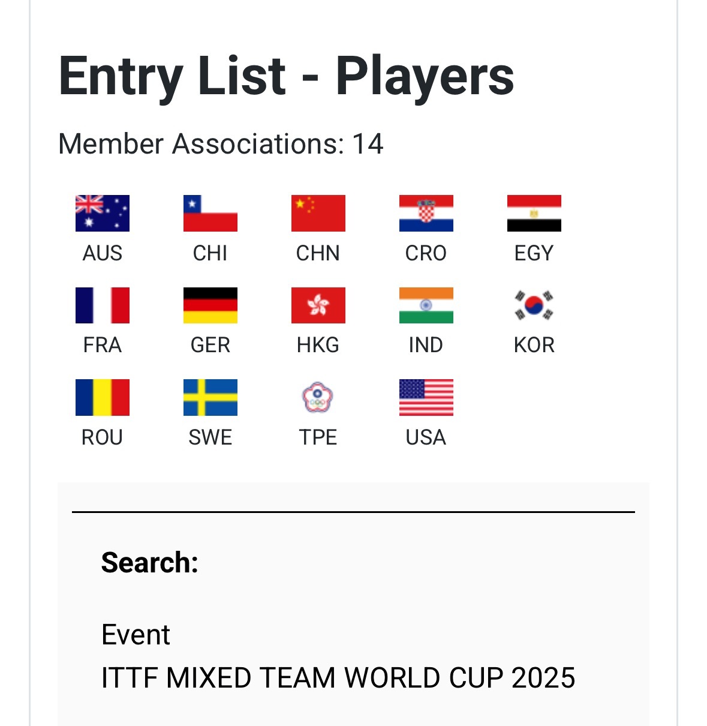Select the Romania flag icon

click(103, 397)
